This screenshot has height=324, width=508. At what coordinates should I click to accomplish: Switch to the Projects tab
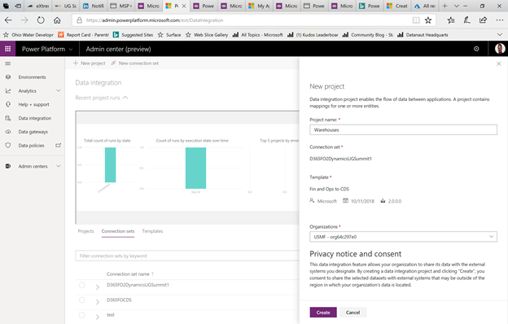coord(85,231)
